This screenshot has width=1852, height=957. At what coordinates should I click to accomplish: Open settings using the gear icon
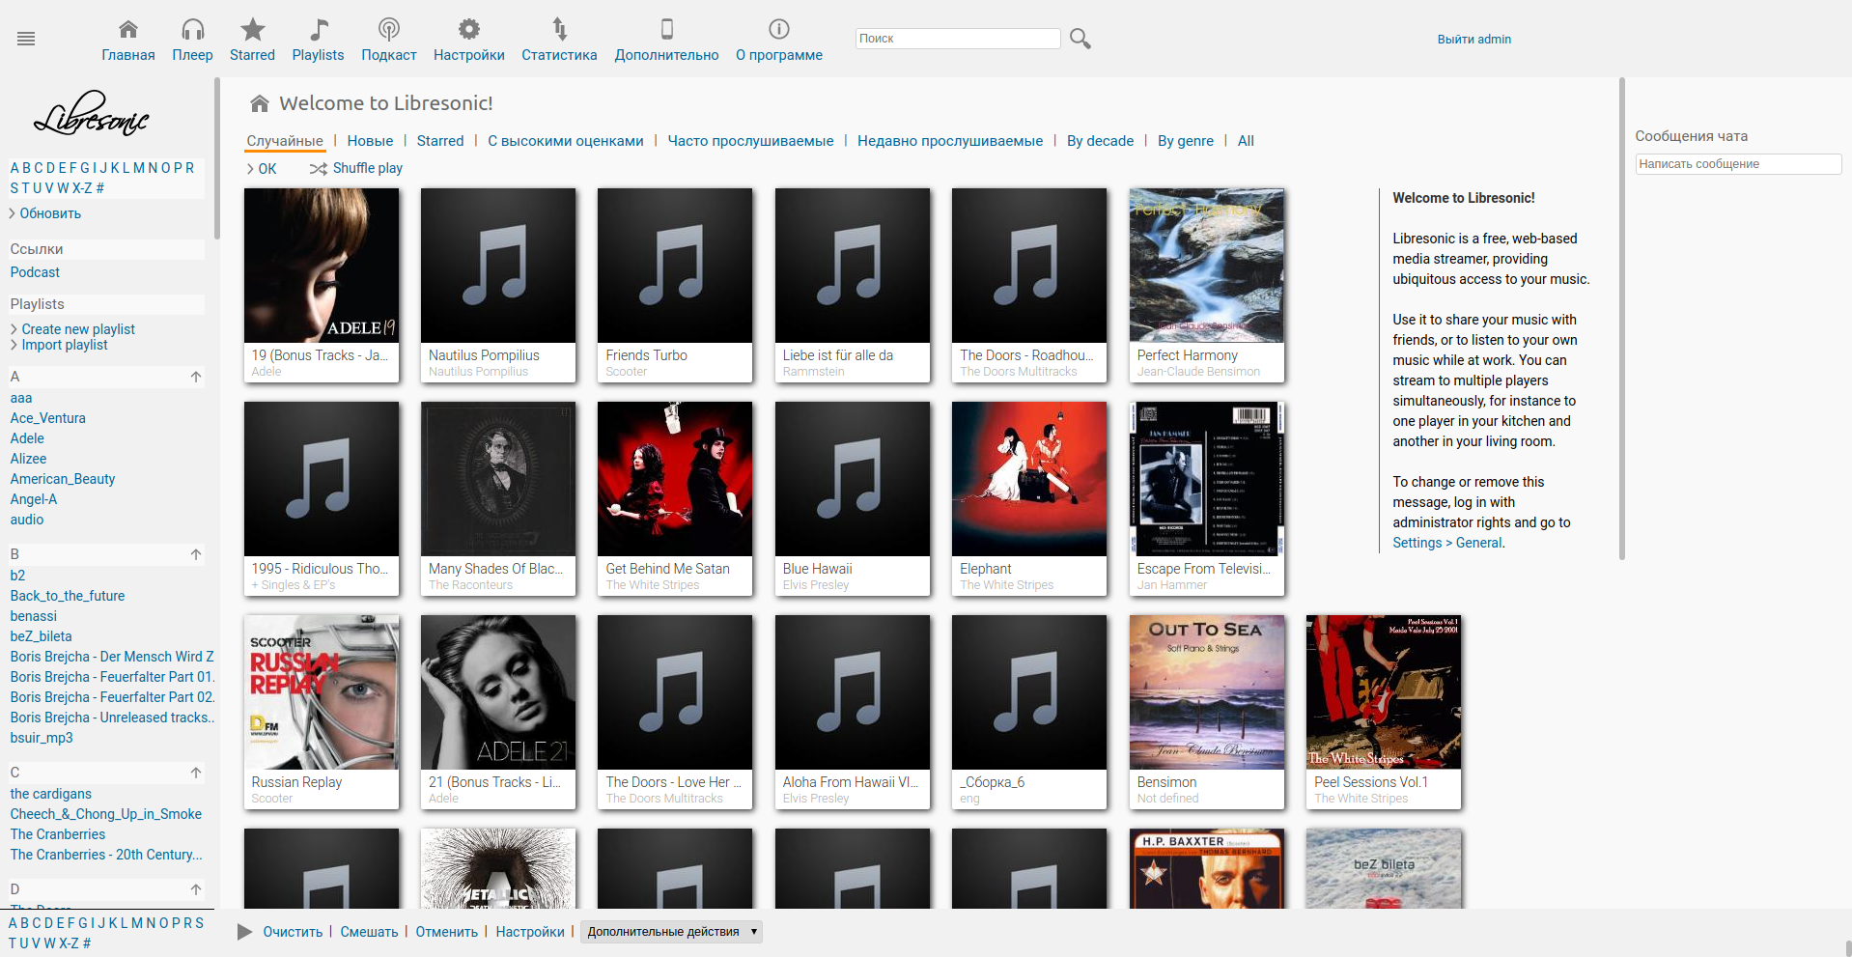(x=468, y=29)
